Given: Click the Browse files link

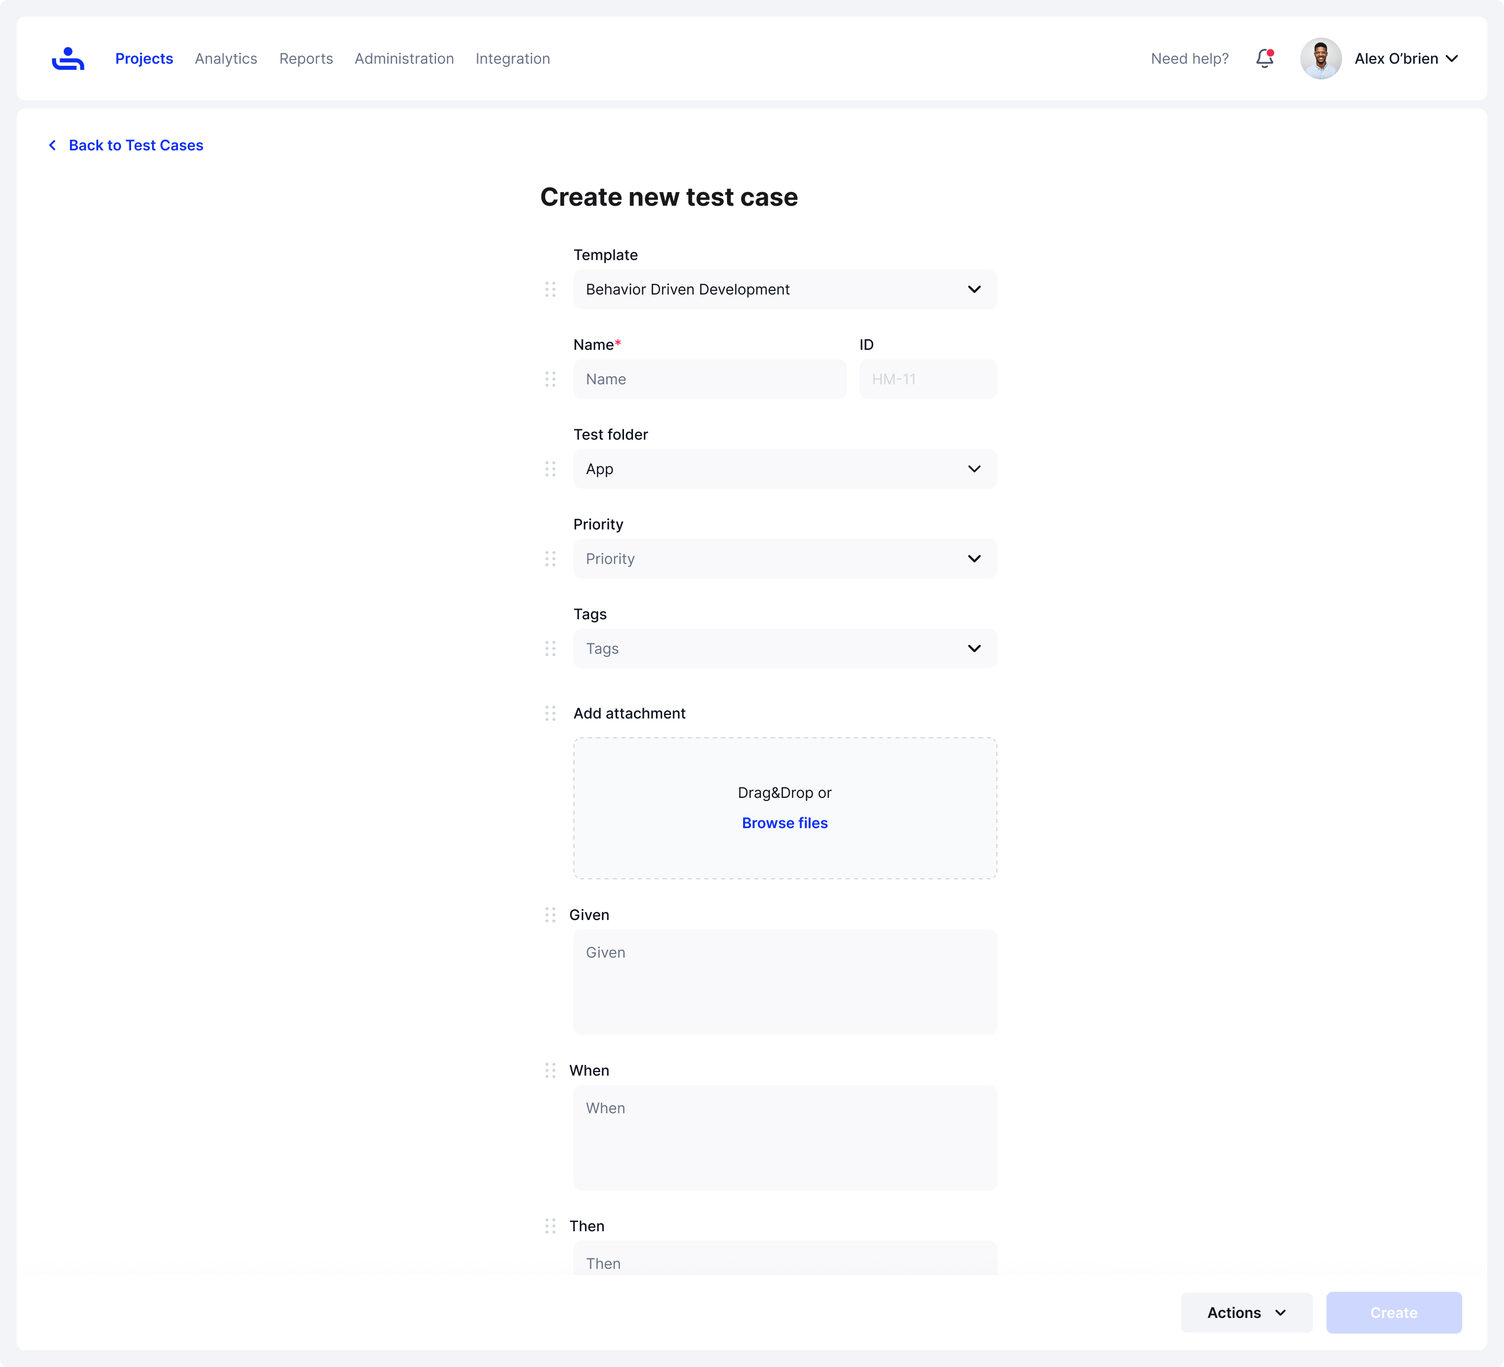Looking at the screenshot, I should (784, 822).
